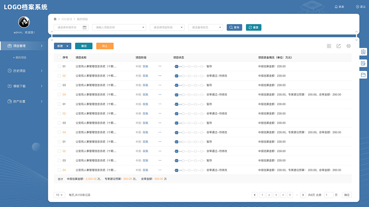
Task: Open the page-size dropdown showing 10
Action: (x=59, y=195)
